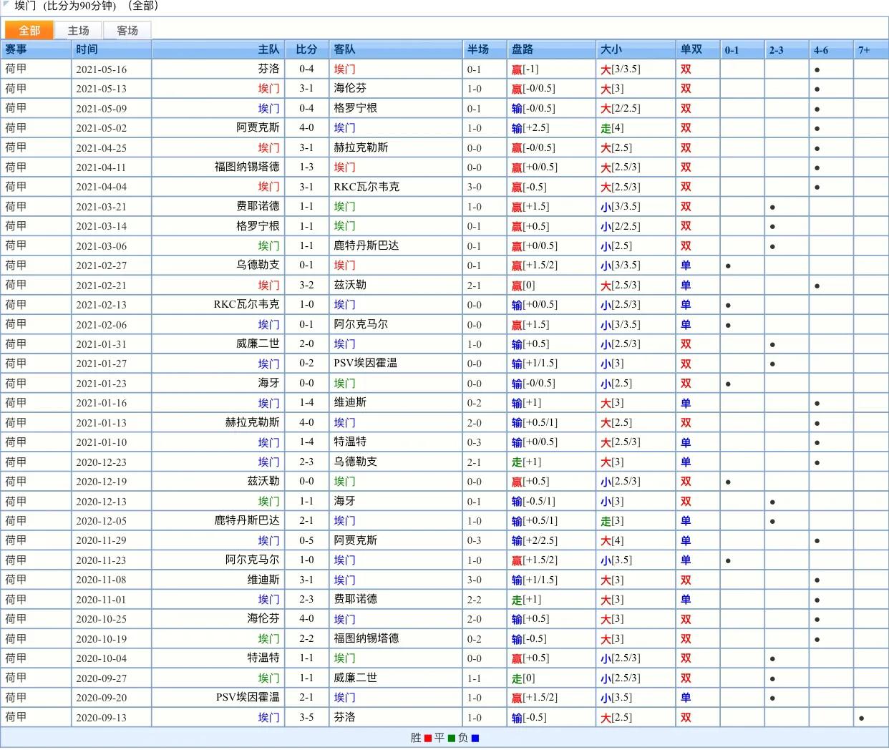Click the 7+ column header
The image size is (889, 750).
[x=864, y=50]
